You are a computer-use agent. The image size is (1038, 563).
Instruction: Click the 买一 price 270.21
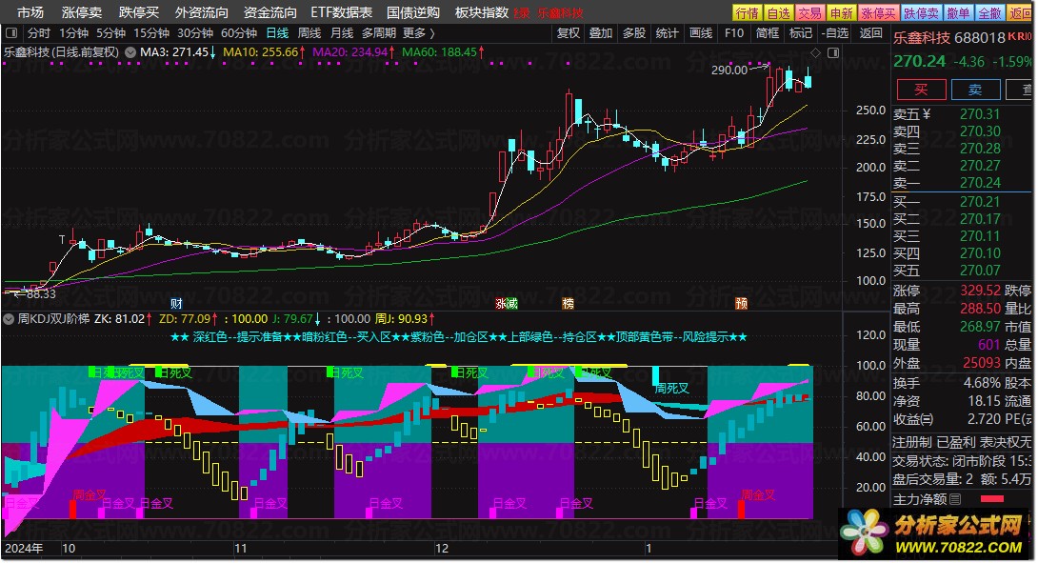coord(981,201)
